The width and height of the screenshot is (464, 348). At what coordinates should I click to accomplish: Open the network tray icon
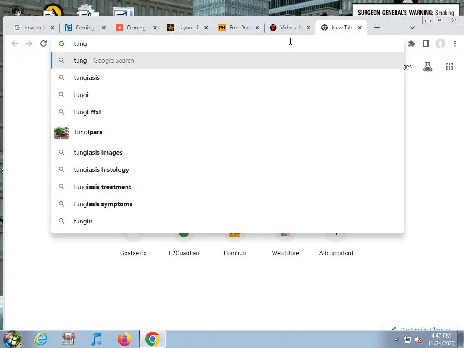coord(407,339)
